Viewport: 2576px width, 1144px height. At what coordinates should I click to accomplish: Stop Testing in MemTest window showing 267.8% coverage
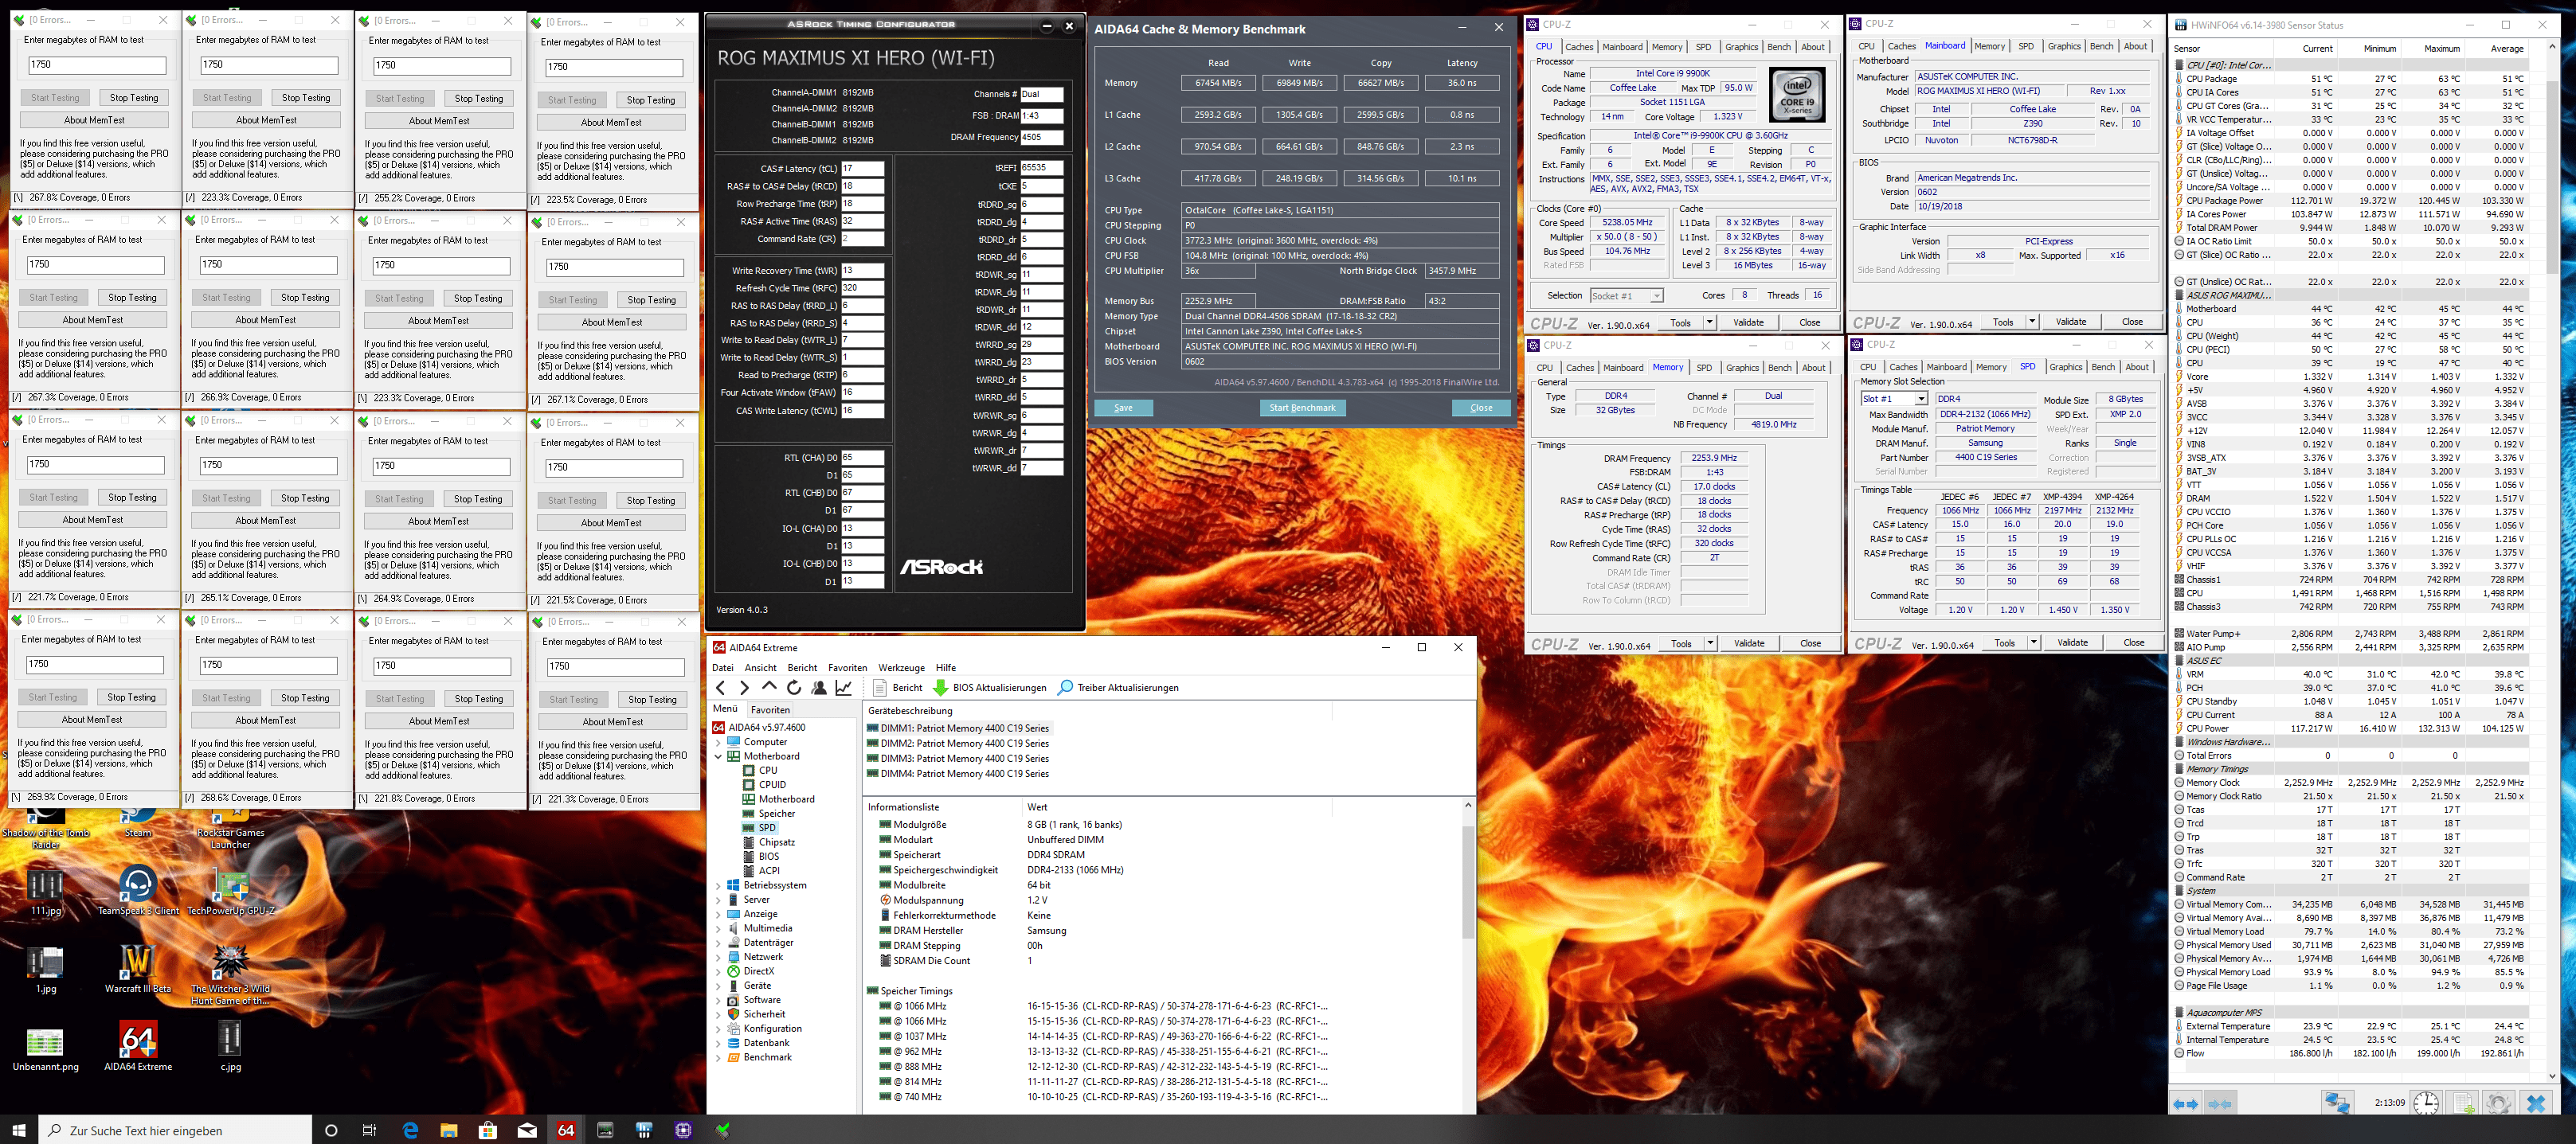134,98
